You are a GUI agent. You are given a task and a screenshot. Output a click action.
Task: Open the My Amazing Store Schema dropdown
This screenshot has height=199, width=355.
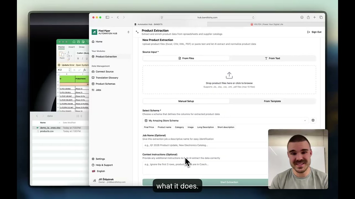[225, 121]
